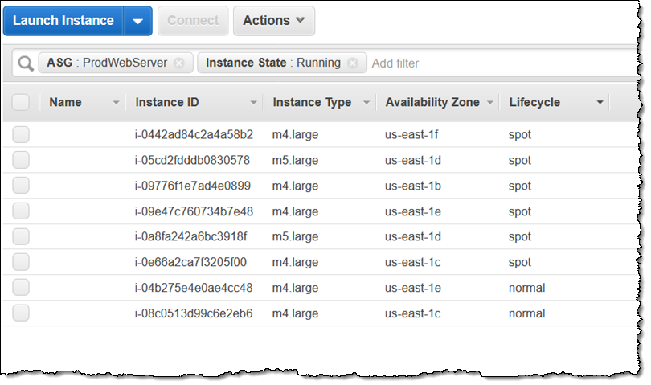This screenshot has width=651, height=385.
Task: Toggle the select-all instances checkbox
Action: (21, 102)
